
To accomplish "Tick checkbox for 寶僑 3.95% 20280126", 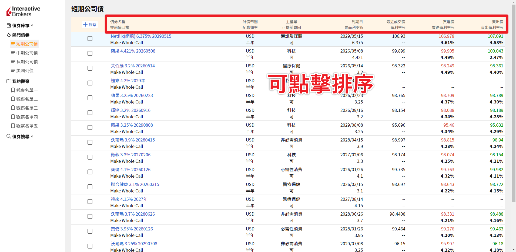I will point(90,231).
